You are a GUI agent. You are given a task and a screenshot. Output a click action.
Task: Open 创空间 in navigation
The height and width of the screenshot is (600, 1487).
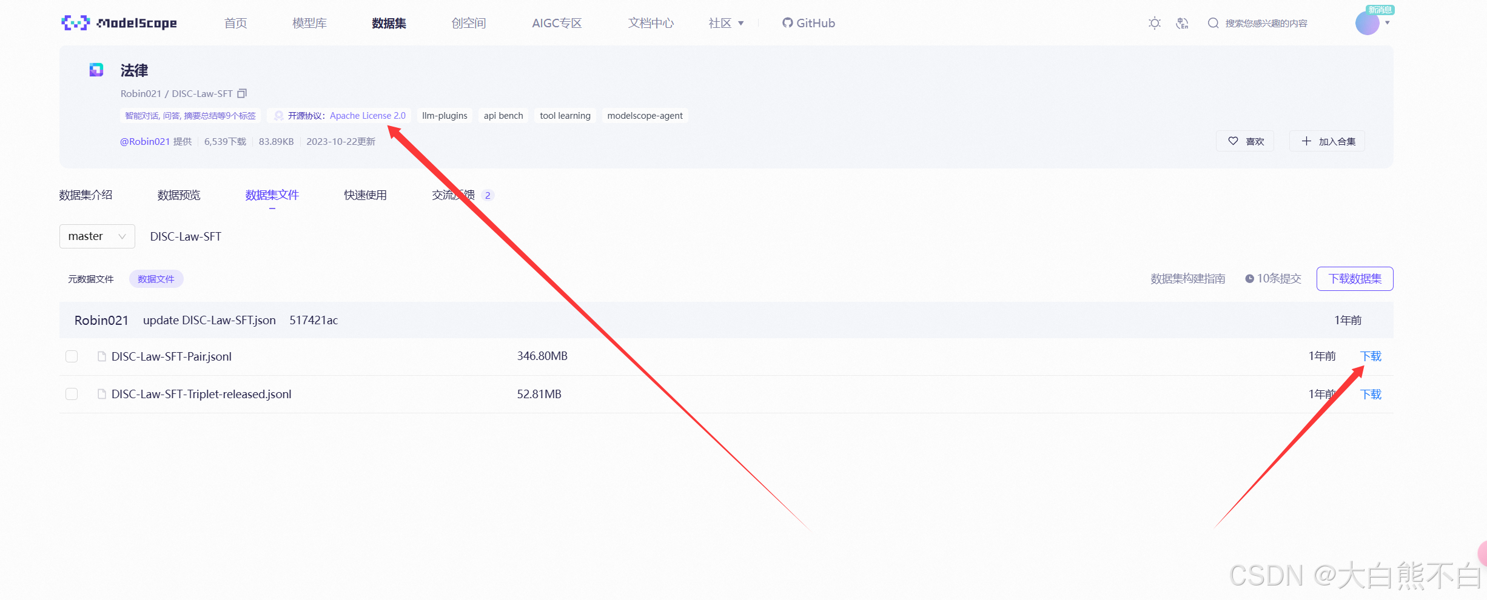(x=469, y=23)
